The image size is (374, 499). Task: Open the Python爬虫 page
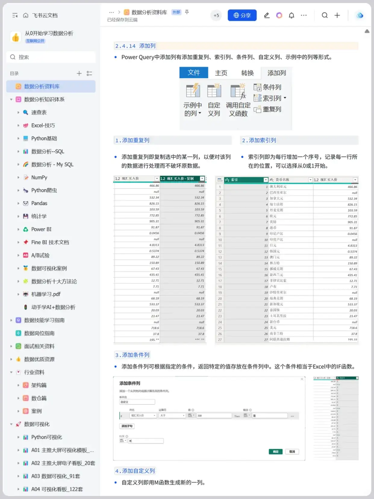tap(44, 190)
